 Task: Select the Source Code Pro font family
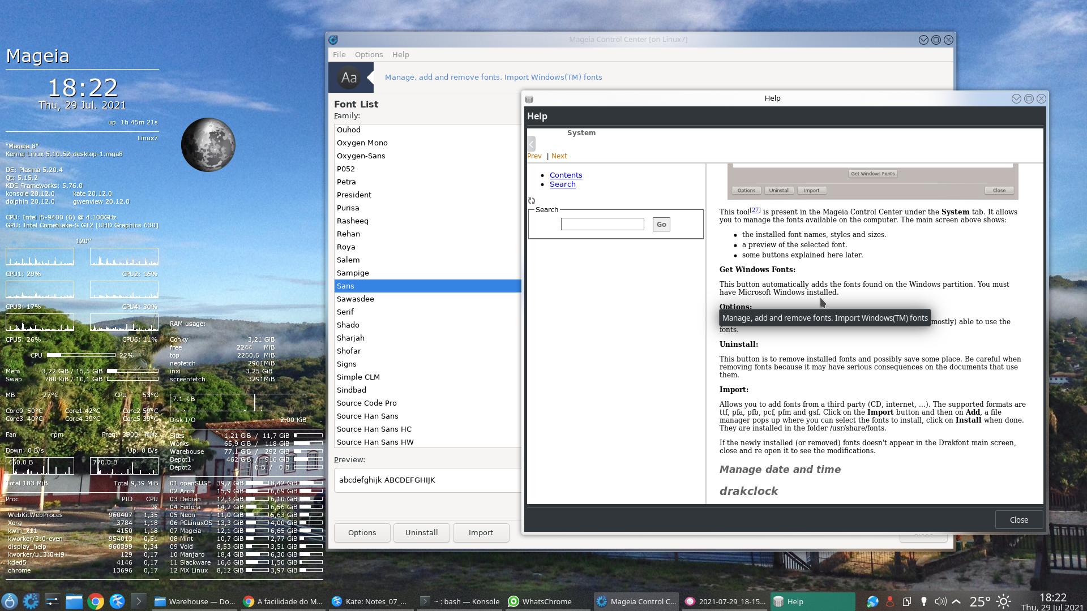[x=427, y=403]
